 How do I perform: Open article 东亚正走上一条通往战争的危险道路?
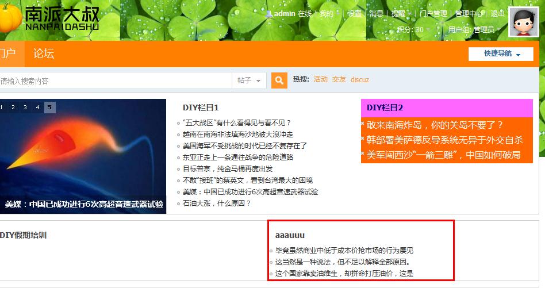coord(238,158)
